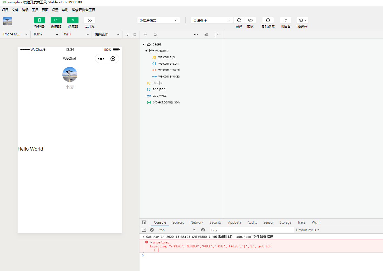
Task: Click the collapse all folders icon
Action: click(206, 35)
